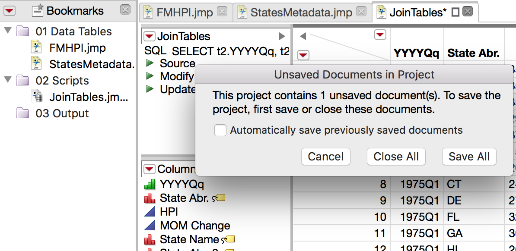Click the Save All button

tap(469, 157)
